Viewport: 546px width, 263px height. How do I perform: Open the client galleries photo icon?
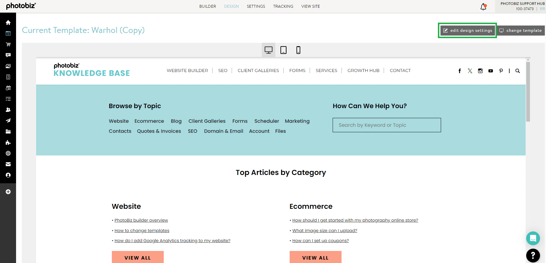pyautogui.click(x=8, y=66)
